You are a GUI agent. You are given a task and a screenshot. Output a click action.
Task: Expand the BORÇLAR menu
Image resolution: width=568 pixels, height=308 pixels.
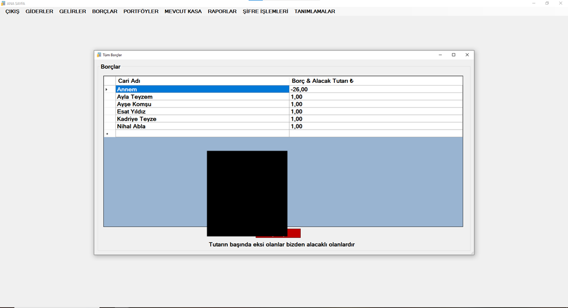(x=105, y=12)
